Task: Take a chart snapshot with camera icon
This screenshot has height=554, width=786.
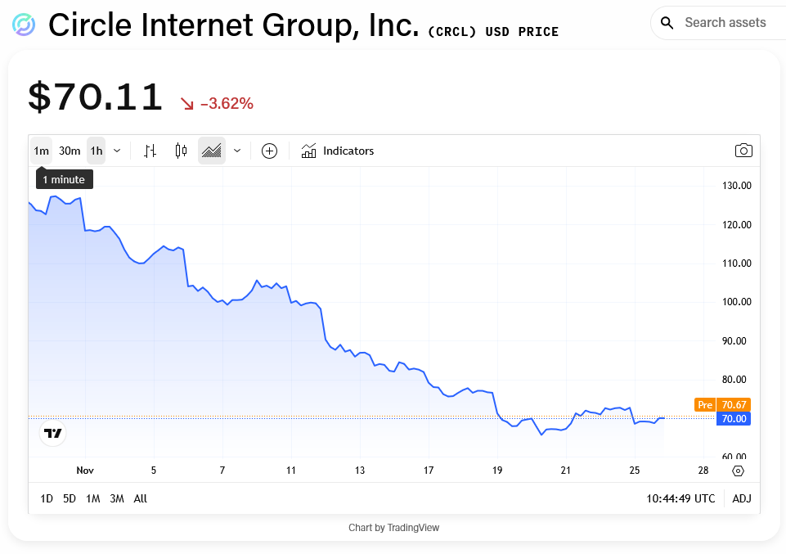Action: (743, 151)
